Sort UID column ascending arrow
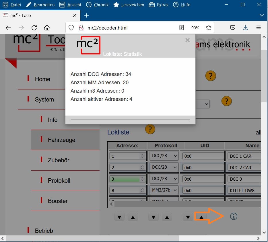 201,217
